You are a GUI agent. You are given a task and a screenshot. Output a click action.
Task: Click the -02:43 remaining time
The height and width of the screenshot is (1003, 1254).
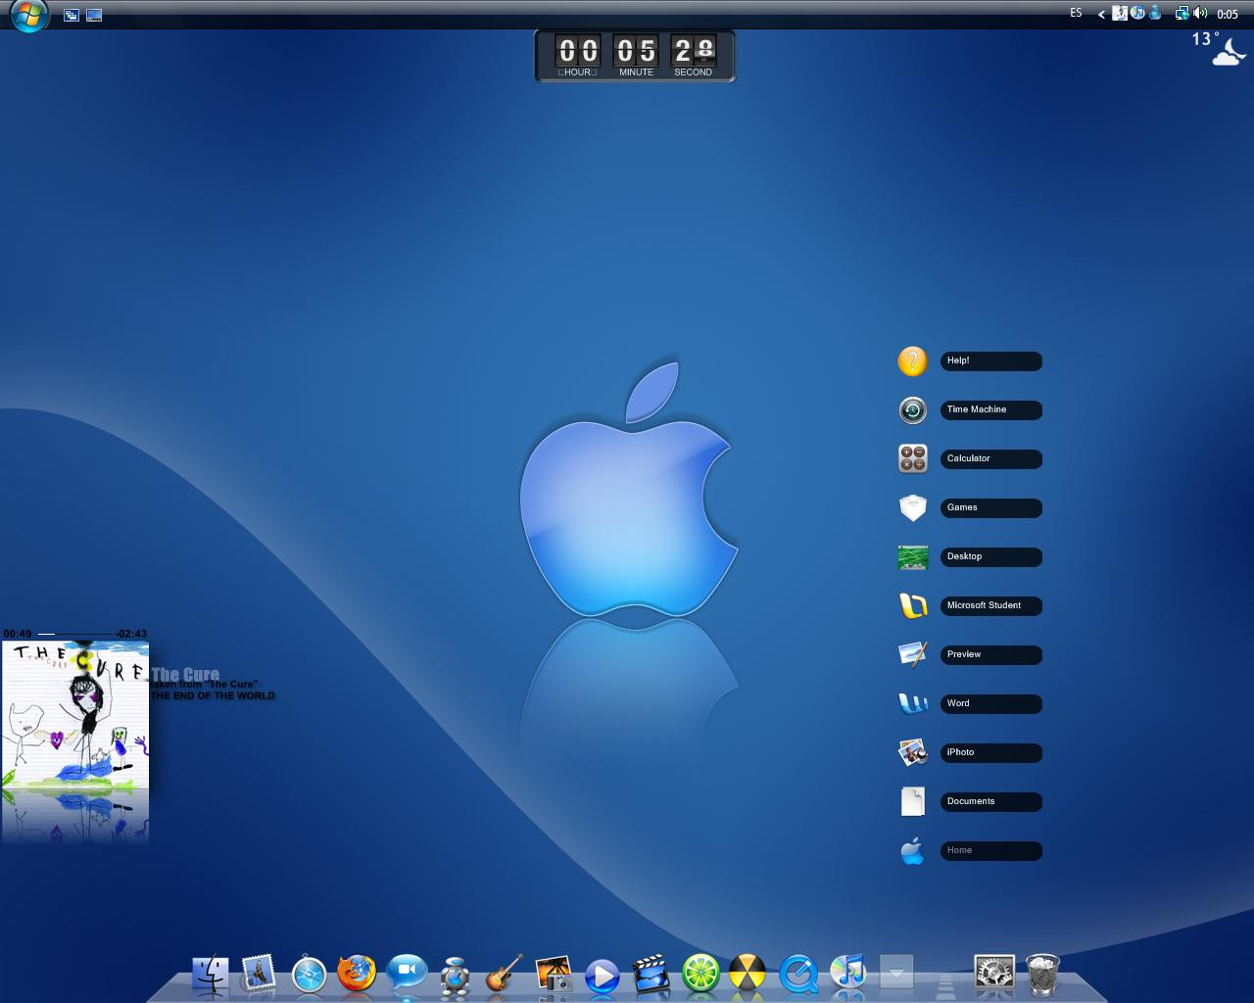pos(131,634)
